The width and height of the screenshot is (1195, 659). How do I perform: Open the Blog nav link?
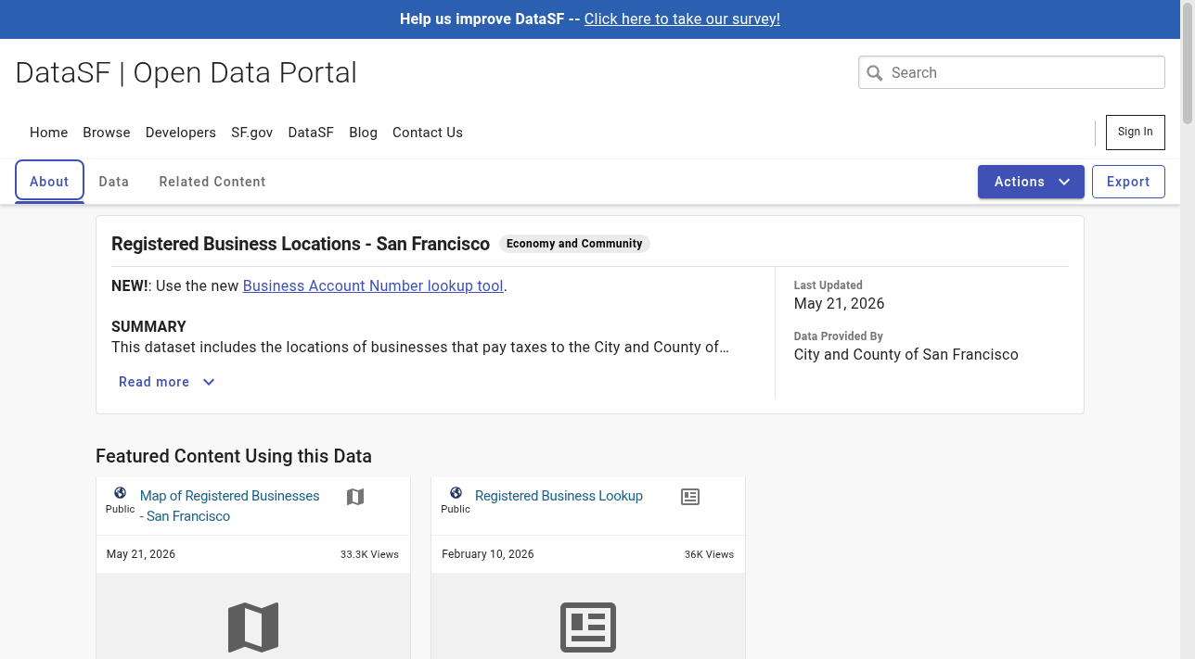tap(363, 133)
